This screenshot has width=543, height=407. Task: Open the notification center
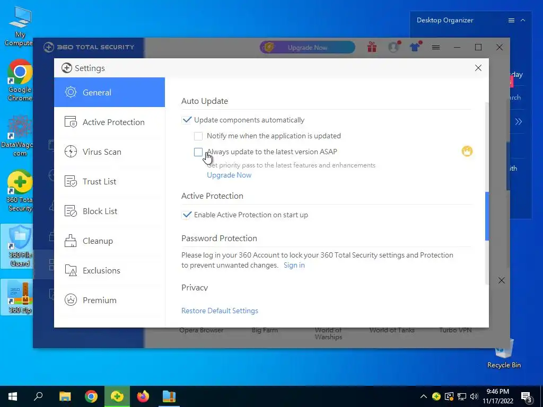pos(527,397)
